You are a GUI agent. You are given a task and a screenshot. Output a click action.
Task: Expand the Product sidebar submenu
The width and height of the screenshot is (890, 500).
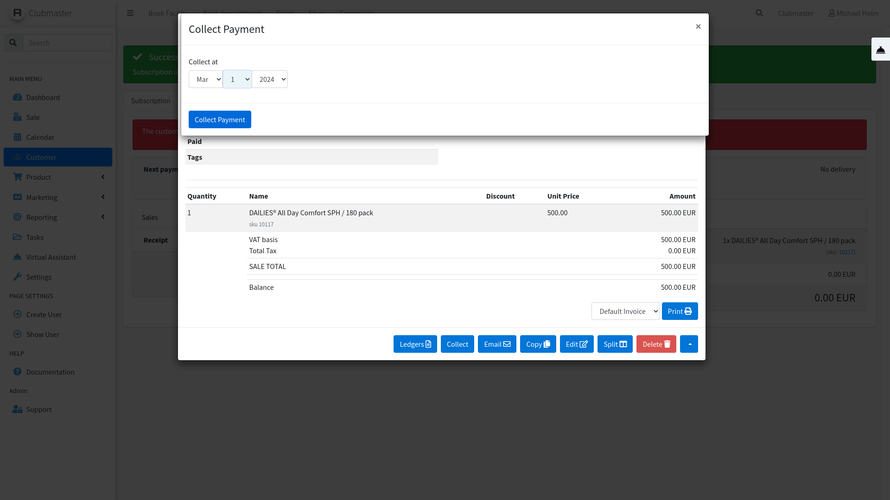(58, 177)
